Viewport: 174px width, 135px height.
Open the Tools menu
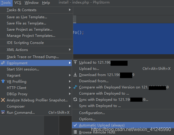(x=6, y=3)
